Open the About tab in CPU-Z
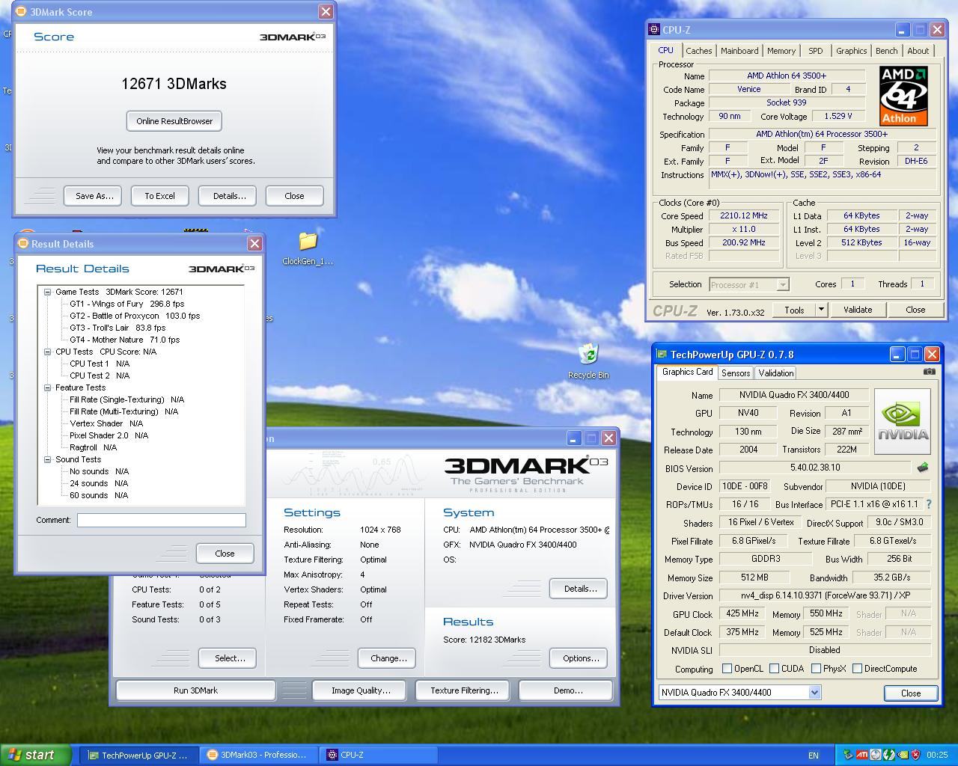 pos(918,51)
